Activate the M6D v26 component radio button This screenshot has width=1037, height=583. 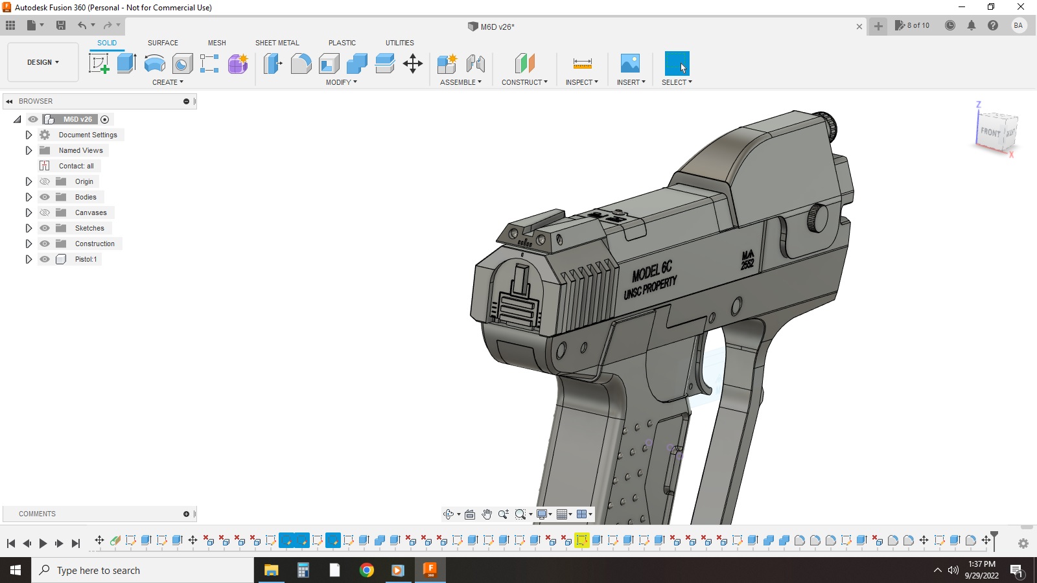point(104,119)
